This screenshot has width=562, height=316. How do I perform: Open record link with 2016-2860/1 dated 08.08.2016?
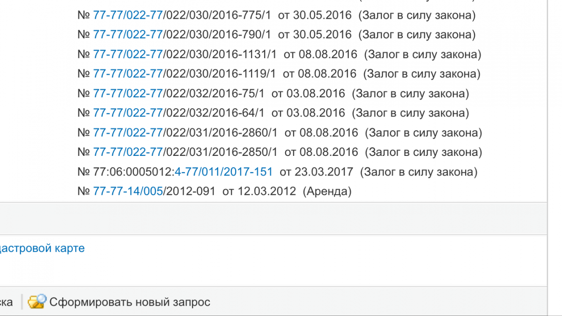(x=128, y=132)
